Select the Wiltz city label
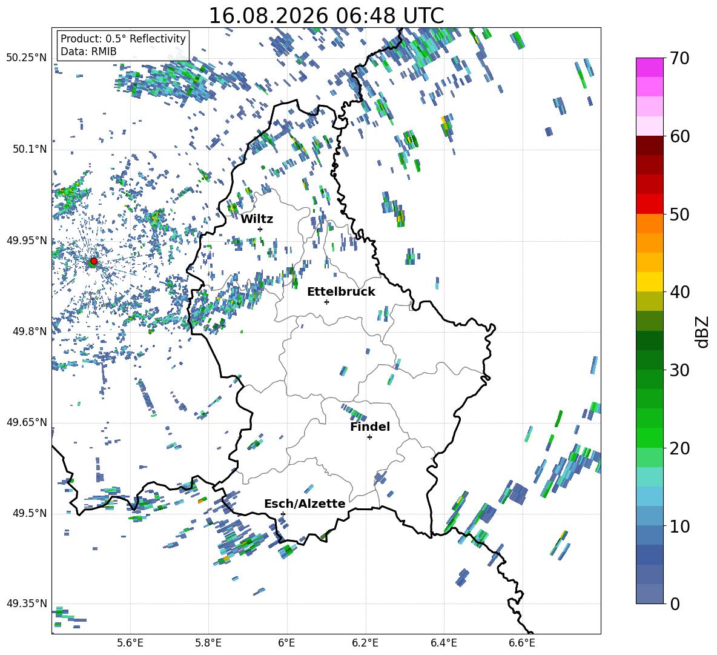Viewport: 717px width, 655px height. point(257,219)
